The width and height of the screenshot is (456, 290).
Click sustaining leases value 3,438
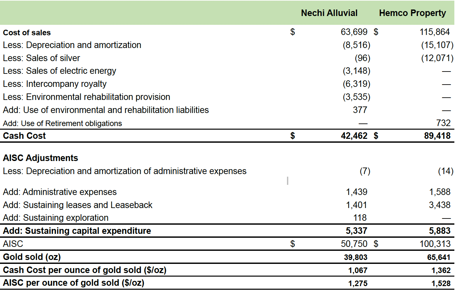(x=440, y=205)
